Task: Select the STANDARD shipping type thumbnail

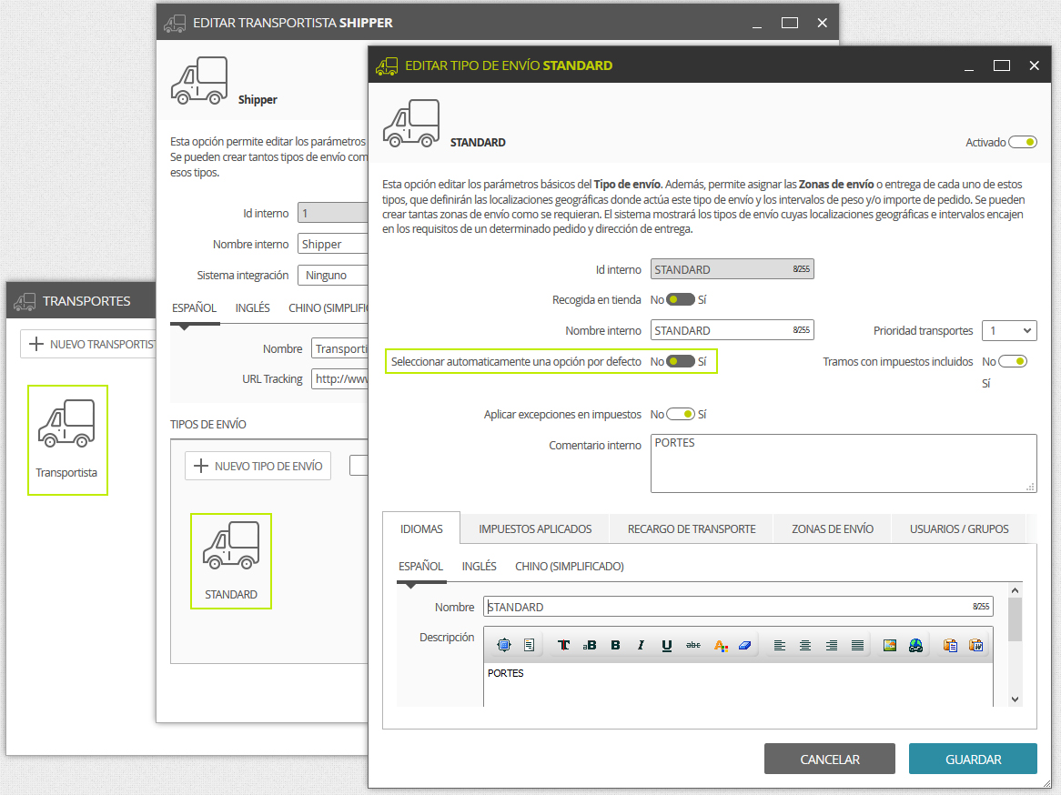Action: (x=231, y=561)
